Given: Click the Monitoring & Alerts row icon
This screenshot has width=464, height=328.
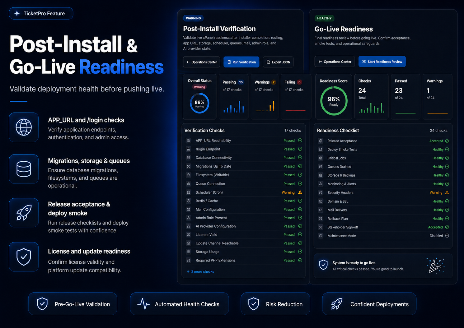Looking at the screenshot, I should 321,184.
